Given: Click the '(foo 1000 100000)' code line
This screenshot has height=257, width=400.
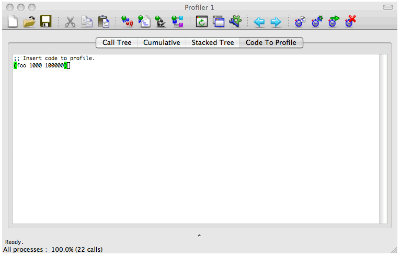Looking at the screenshot, I should coord(40,65).
